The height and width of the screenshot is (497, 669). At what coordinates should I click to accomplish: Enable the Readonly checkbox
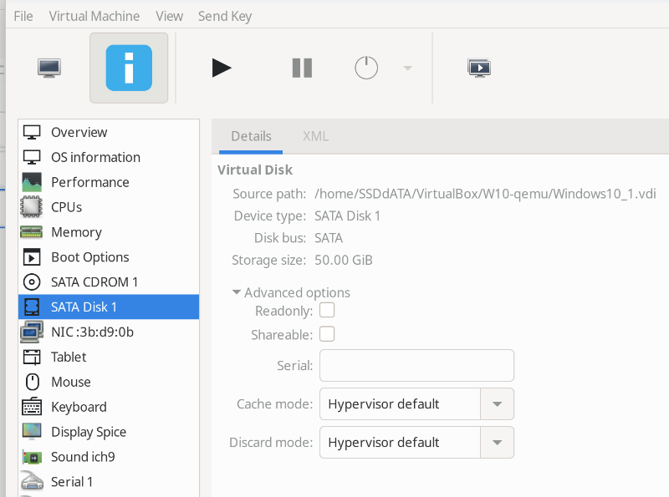(328, 311)
